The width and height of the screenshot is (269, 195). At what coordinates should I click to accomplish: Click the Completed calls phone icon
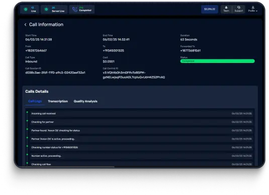[x=74, y=9]
